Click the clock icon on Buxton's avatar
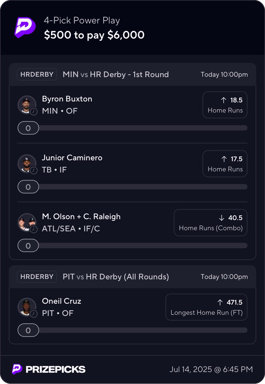The image size is (265, 384). coord(33,111)
